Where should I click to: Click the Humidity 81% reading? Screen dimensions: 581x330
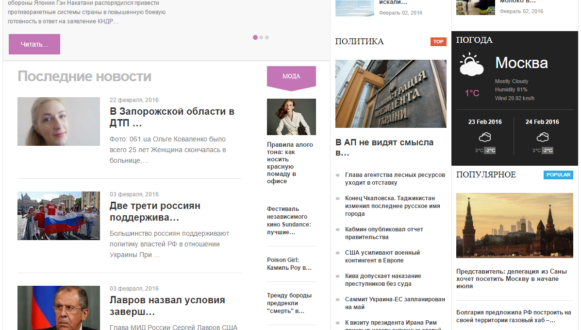511,89
